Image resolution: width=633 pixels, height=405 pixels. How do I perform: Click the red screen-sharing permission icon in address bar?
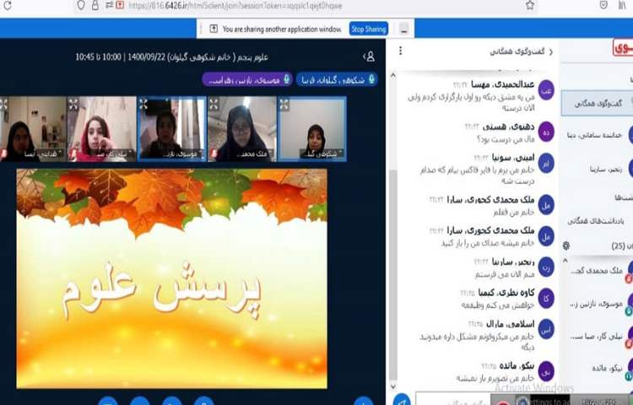pyautogui.click(x=120, y=5)
